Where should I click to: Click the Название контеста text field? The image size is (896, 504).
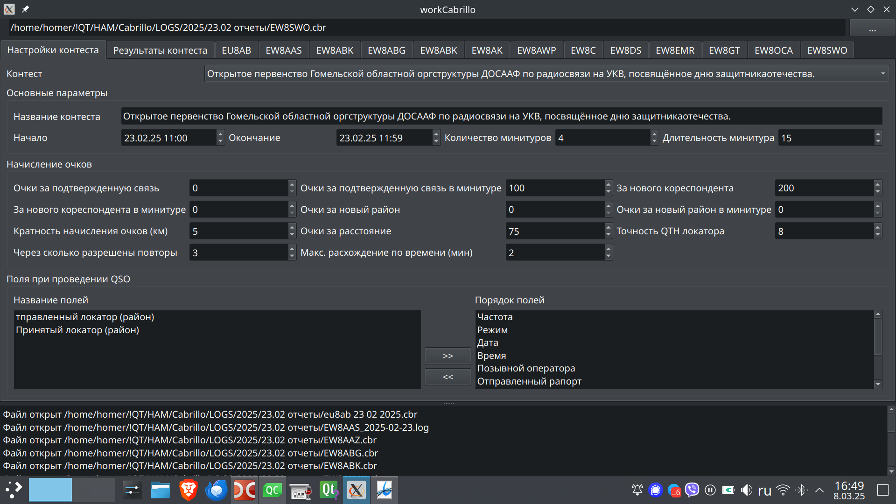[x=501, y=116]
